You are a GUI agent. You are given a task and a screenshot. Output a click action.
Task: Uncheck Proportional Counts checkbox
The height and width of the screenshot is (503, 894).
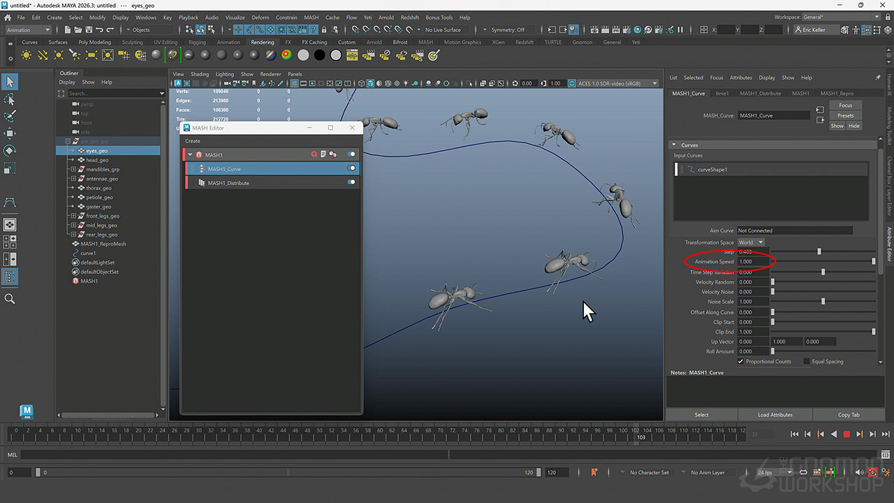point(741,361)
